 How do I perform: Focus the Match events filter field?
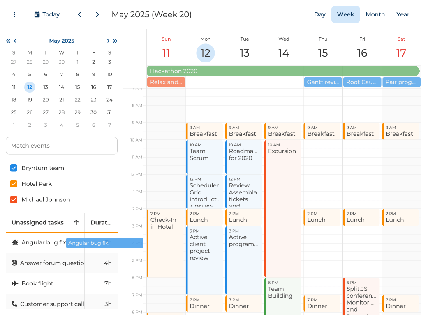[x=62, y=146]
